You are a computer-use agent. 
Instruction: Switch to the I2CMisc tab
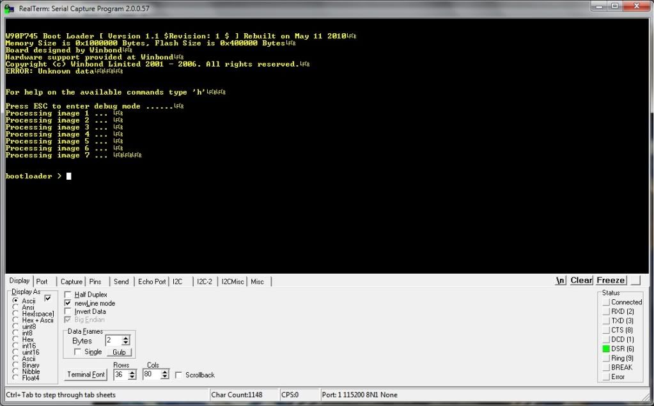(233, 282)
